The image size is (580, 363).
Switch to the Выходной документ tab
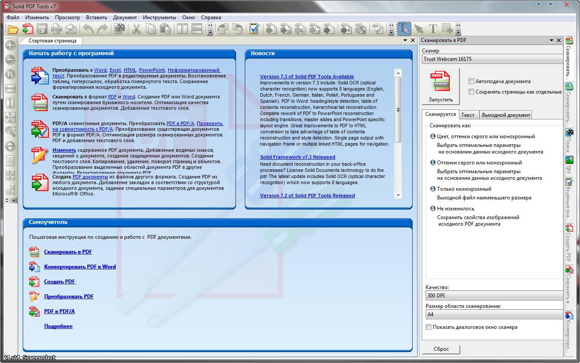pyautogui.click(x=506, y=115)
